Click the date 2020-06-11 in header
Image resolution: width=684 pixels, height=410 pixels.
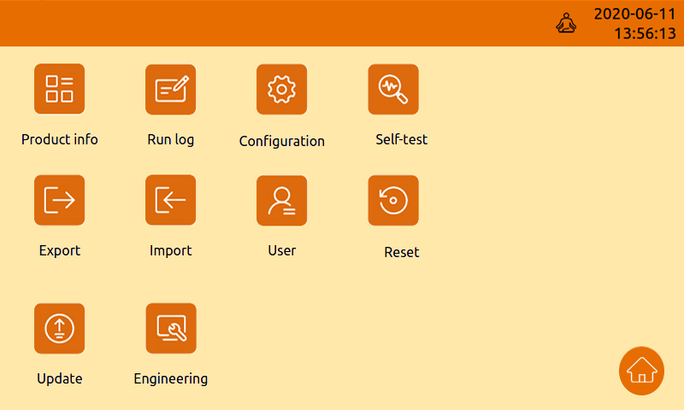click(634, 14)
